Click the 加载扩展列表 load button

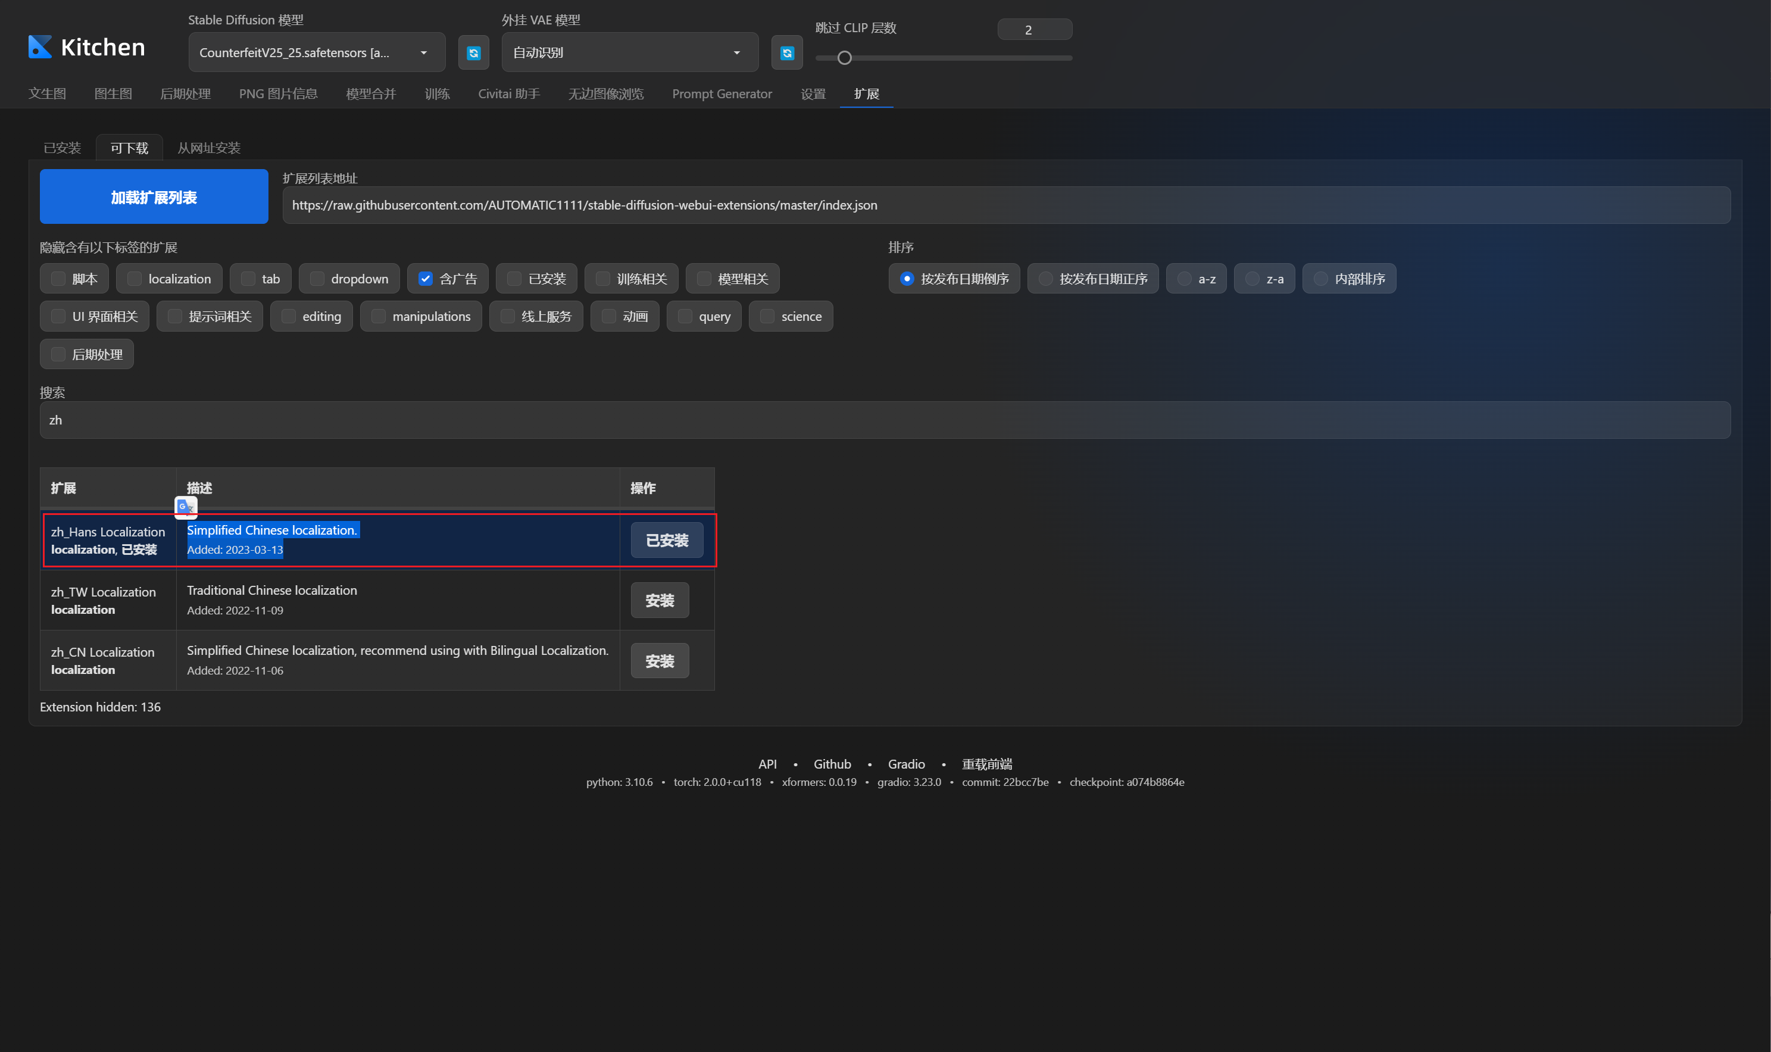click(x=154, y=197)
